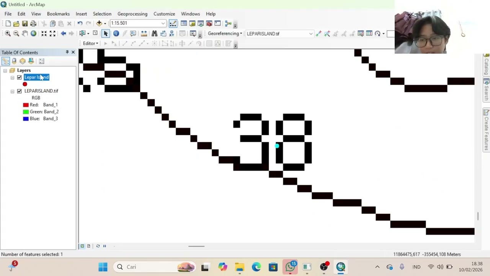This screenshot has height=276, width=490.
Task: Collapse the LEPARISLAND.tif layer node
Action: click(12, 91)
